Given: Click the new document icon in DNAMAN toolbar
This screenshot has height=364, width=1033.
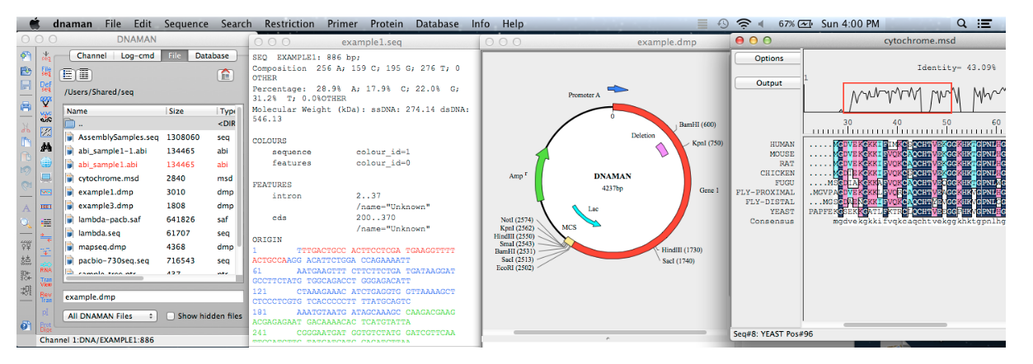Looking at the screenshot, I should click(26, 56).
